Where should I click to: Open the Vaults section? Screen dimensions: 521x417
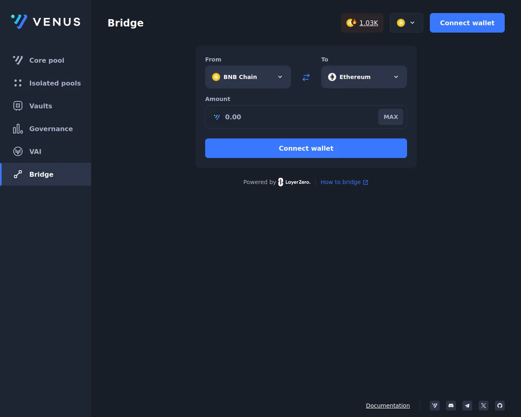click(x=46, y=106)
